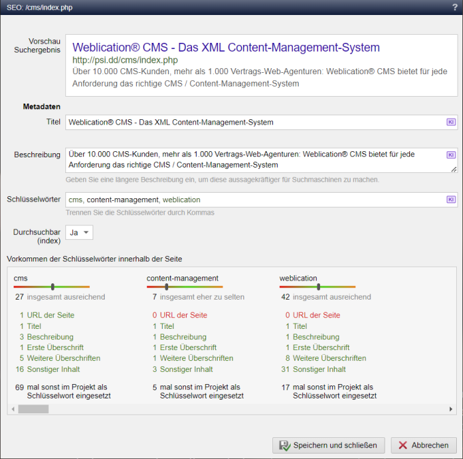This screenshot has height=459, width=463.
Task: Click the scroll right arrow of keyword panel
Action: pos(451,409)
